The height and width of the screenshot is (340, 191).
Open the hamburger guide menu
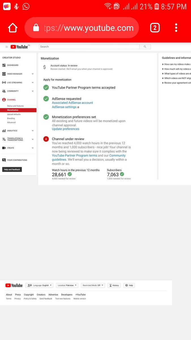coord(7,47)
